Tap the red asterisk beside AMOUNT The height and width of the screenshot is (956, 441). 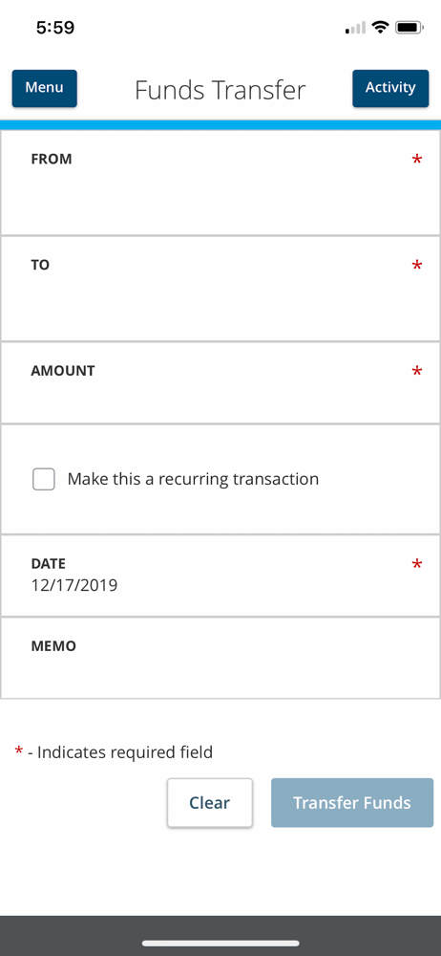click(x=416, y=371)
